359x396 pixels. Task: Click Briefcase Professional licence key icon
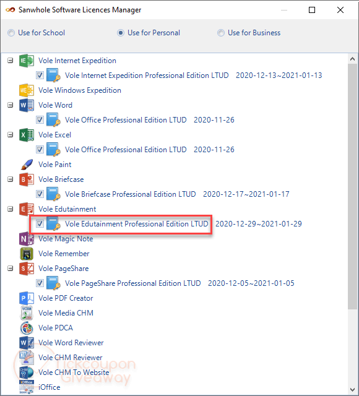pyautogui.click(x=54, y=194)
